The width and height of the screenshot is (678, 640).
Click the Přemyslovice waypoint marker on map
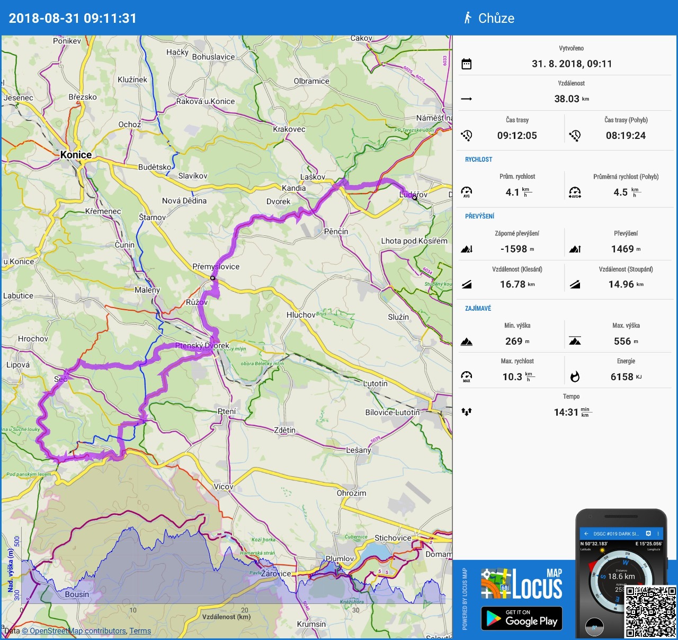[x=212, y=278]
